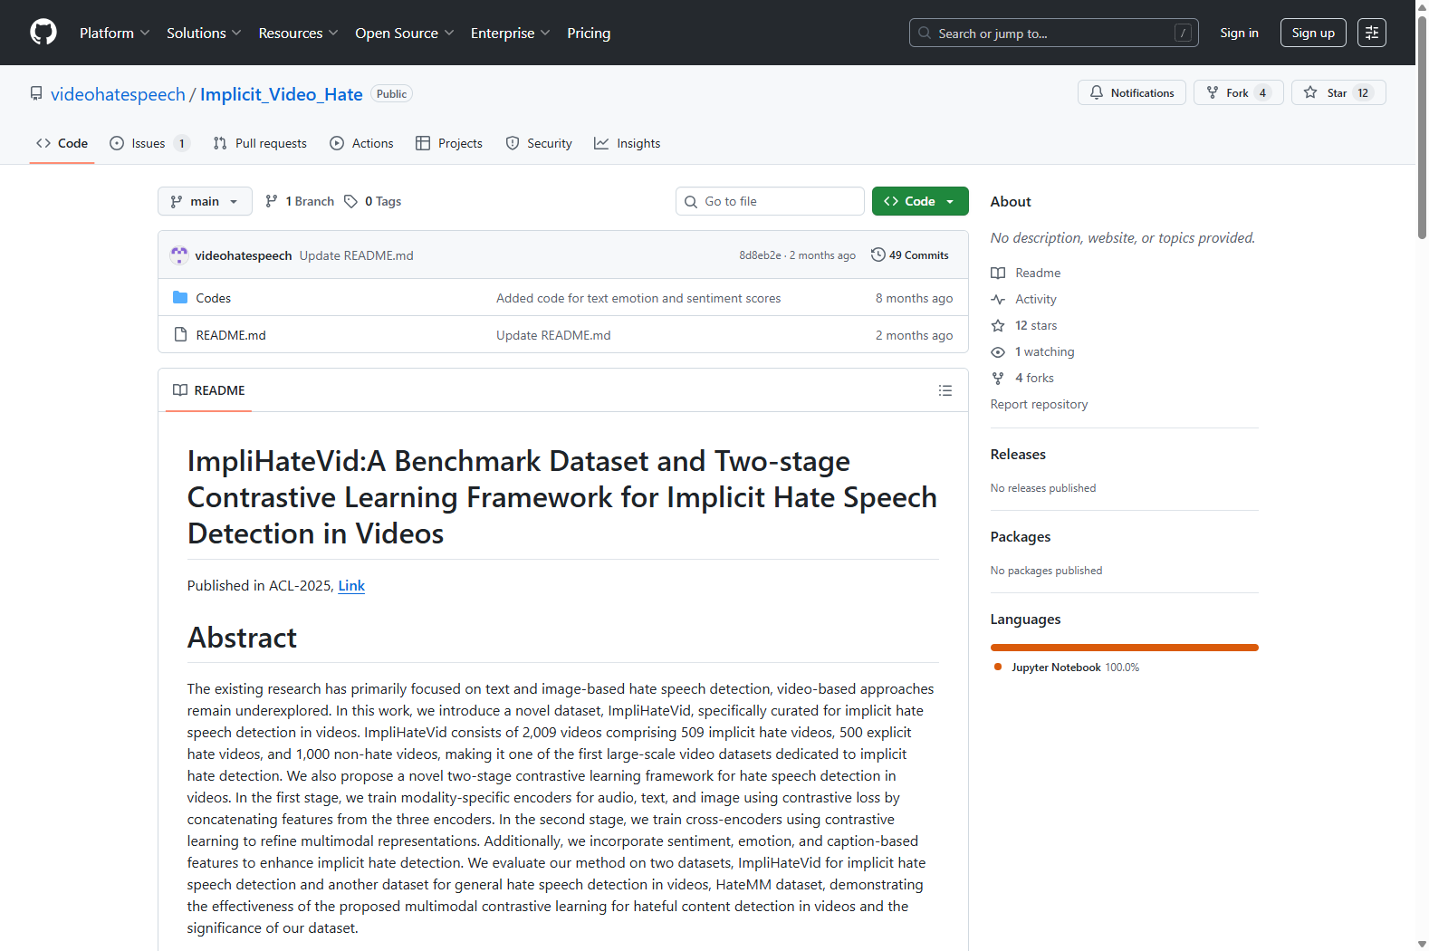Screen dimensions: 1429x951
Task: Click the Insights tab graph icon
Action: [601, 143]
